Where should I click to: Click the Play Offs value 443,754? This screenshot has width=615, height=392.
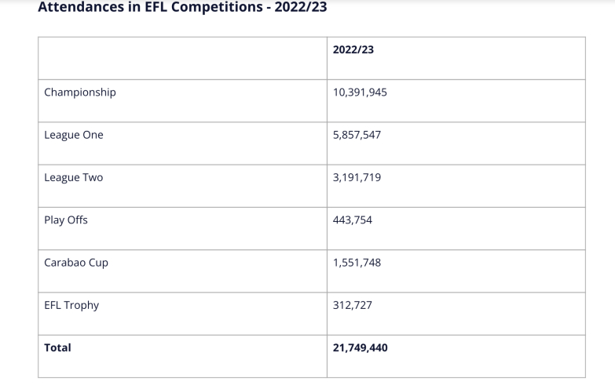coord(353,220)
